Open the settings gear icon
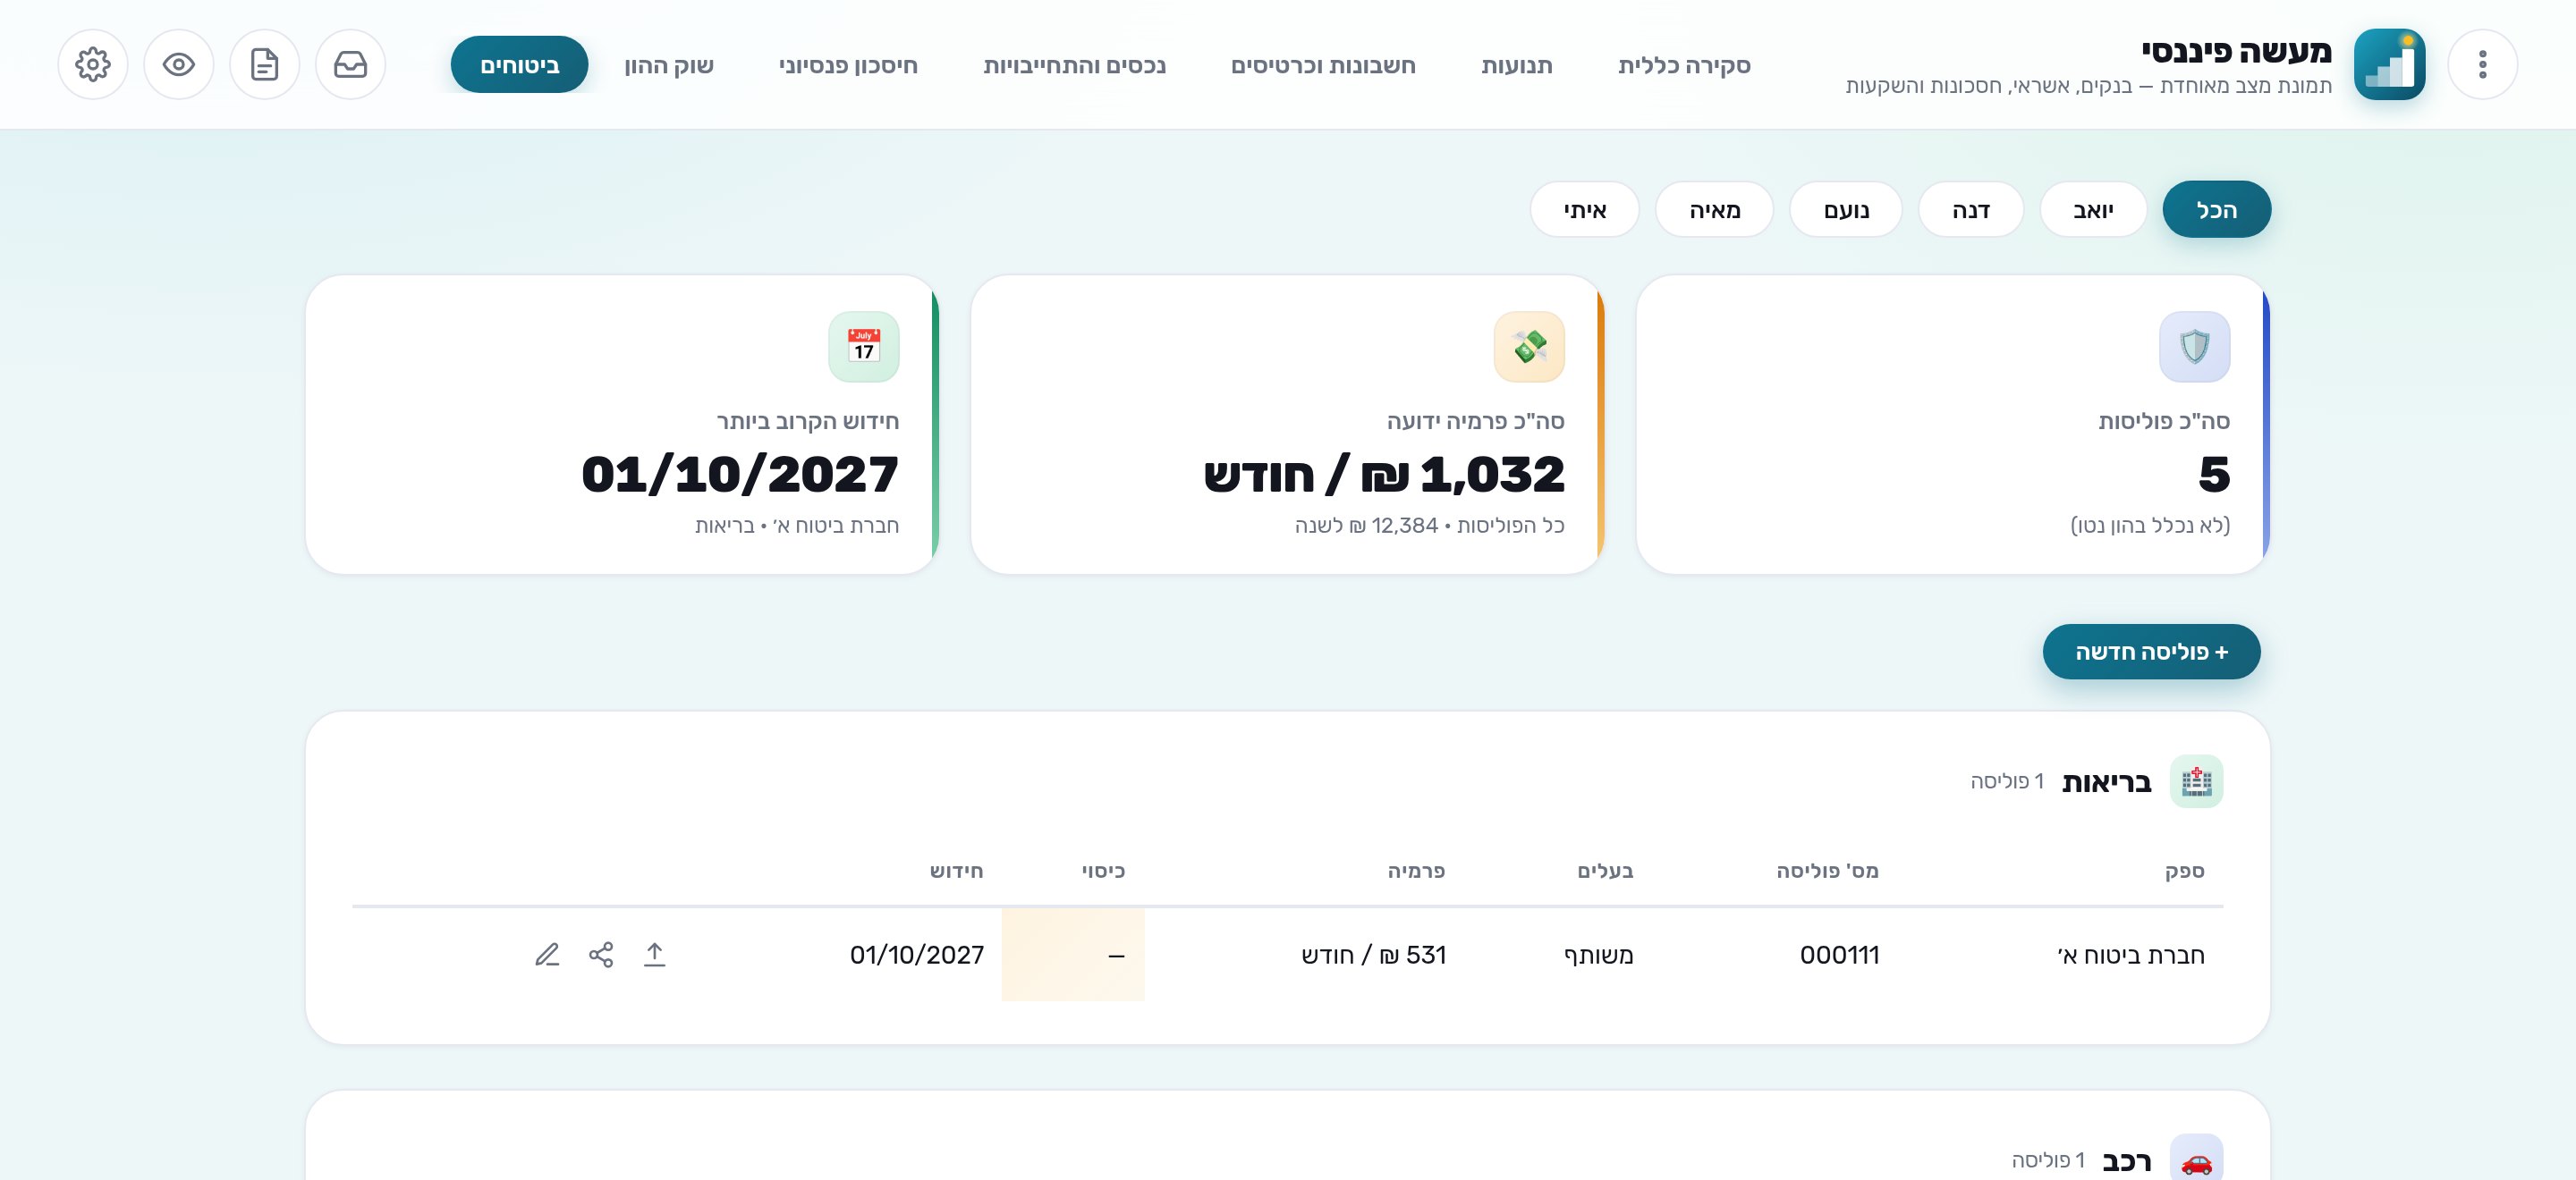This screenshot has height=1180, width=2576. (x=93, y=65)
